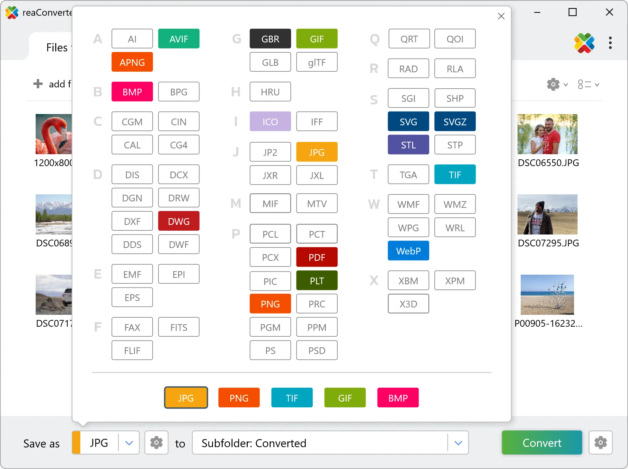Choose the HRU format
The width and height of the screenshot is (628, 469).
click(270, 92)
